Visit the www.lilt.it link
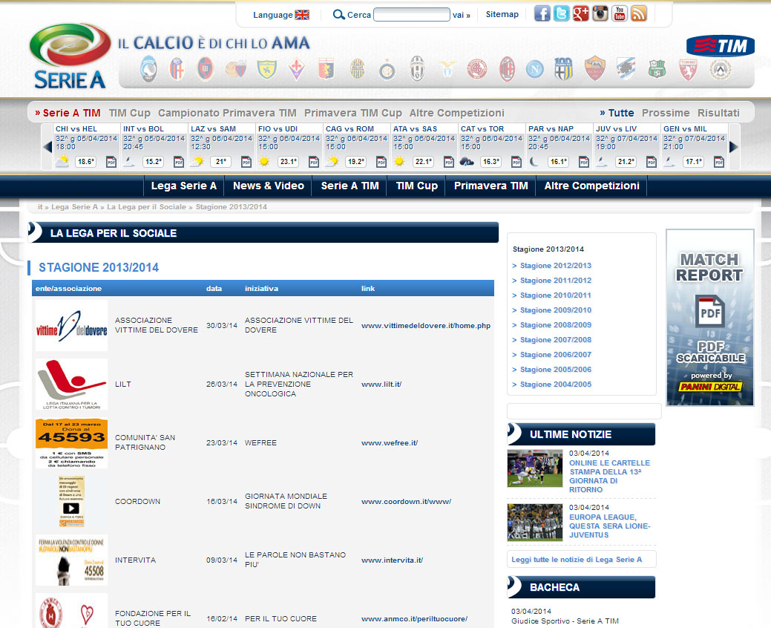 (381, 384)
